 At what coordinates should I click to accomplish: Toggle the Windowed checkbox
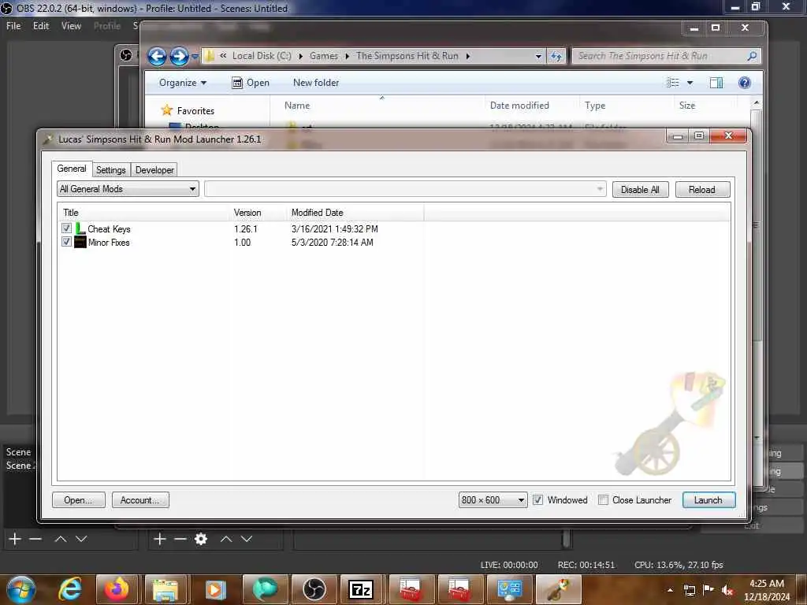[x=537, y=500]
